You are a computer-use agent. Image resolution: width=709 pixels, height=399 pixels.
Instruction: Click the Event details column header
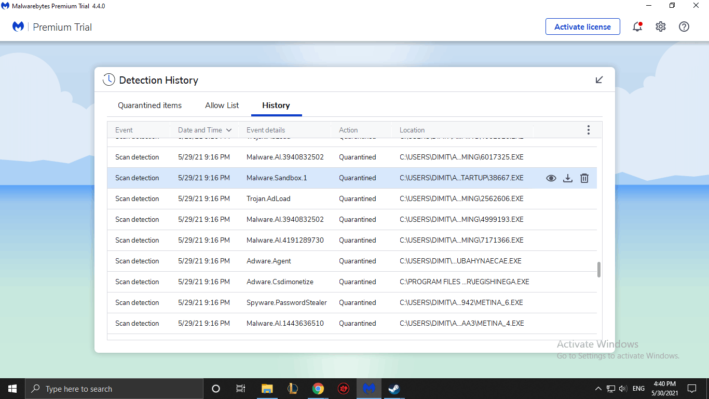(x=266, y=130)
